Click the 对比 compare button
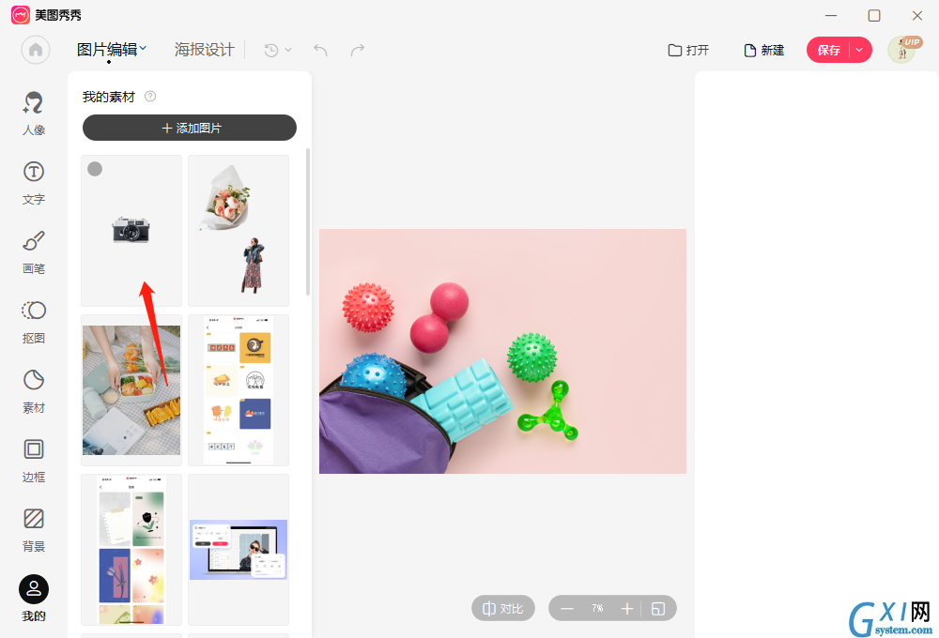This screenshot has width=939, height=638. [503, 609]
